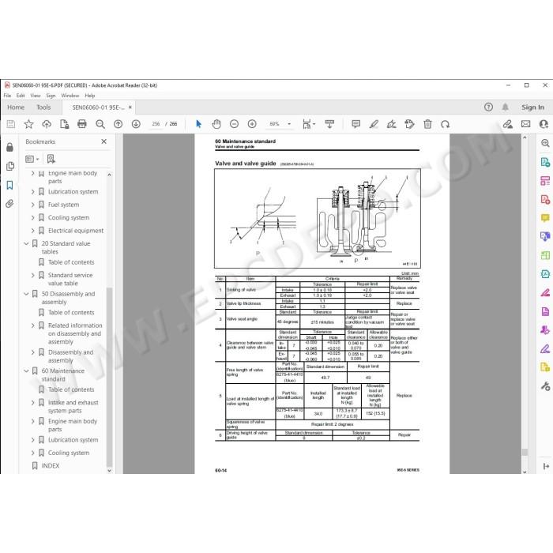Zoom out with the minus circle
The image size is (553, 553).
tap(234, 124)
